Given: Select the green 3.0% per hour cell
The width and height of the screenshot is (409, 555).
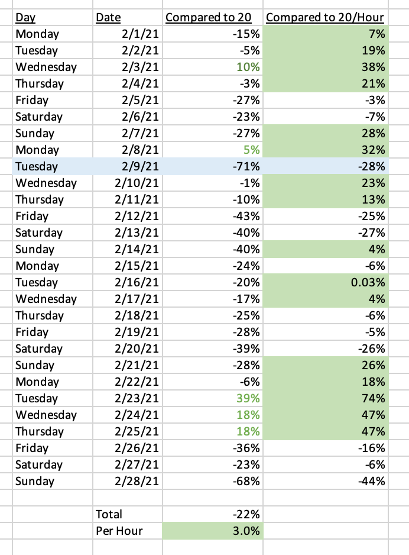Looking at the screenshot, I should coord(212,531).
